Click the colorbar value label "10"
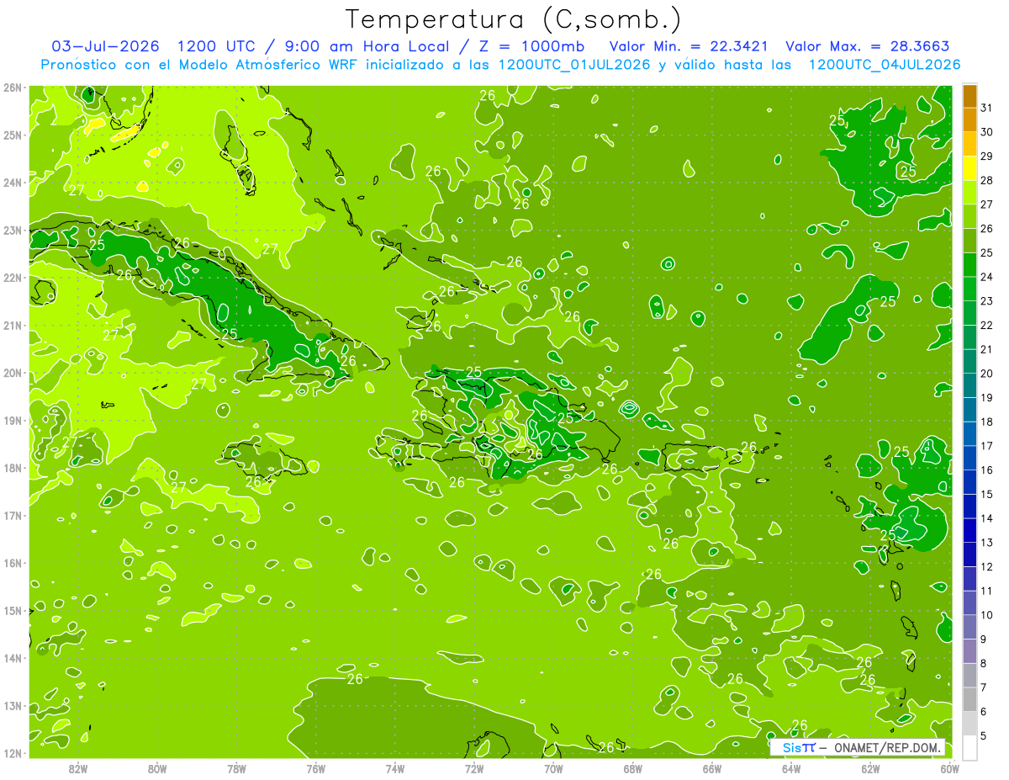Viewport: 1009px width, 780px height. pyautogui.click(x=987, y=615)
